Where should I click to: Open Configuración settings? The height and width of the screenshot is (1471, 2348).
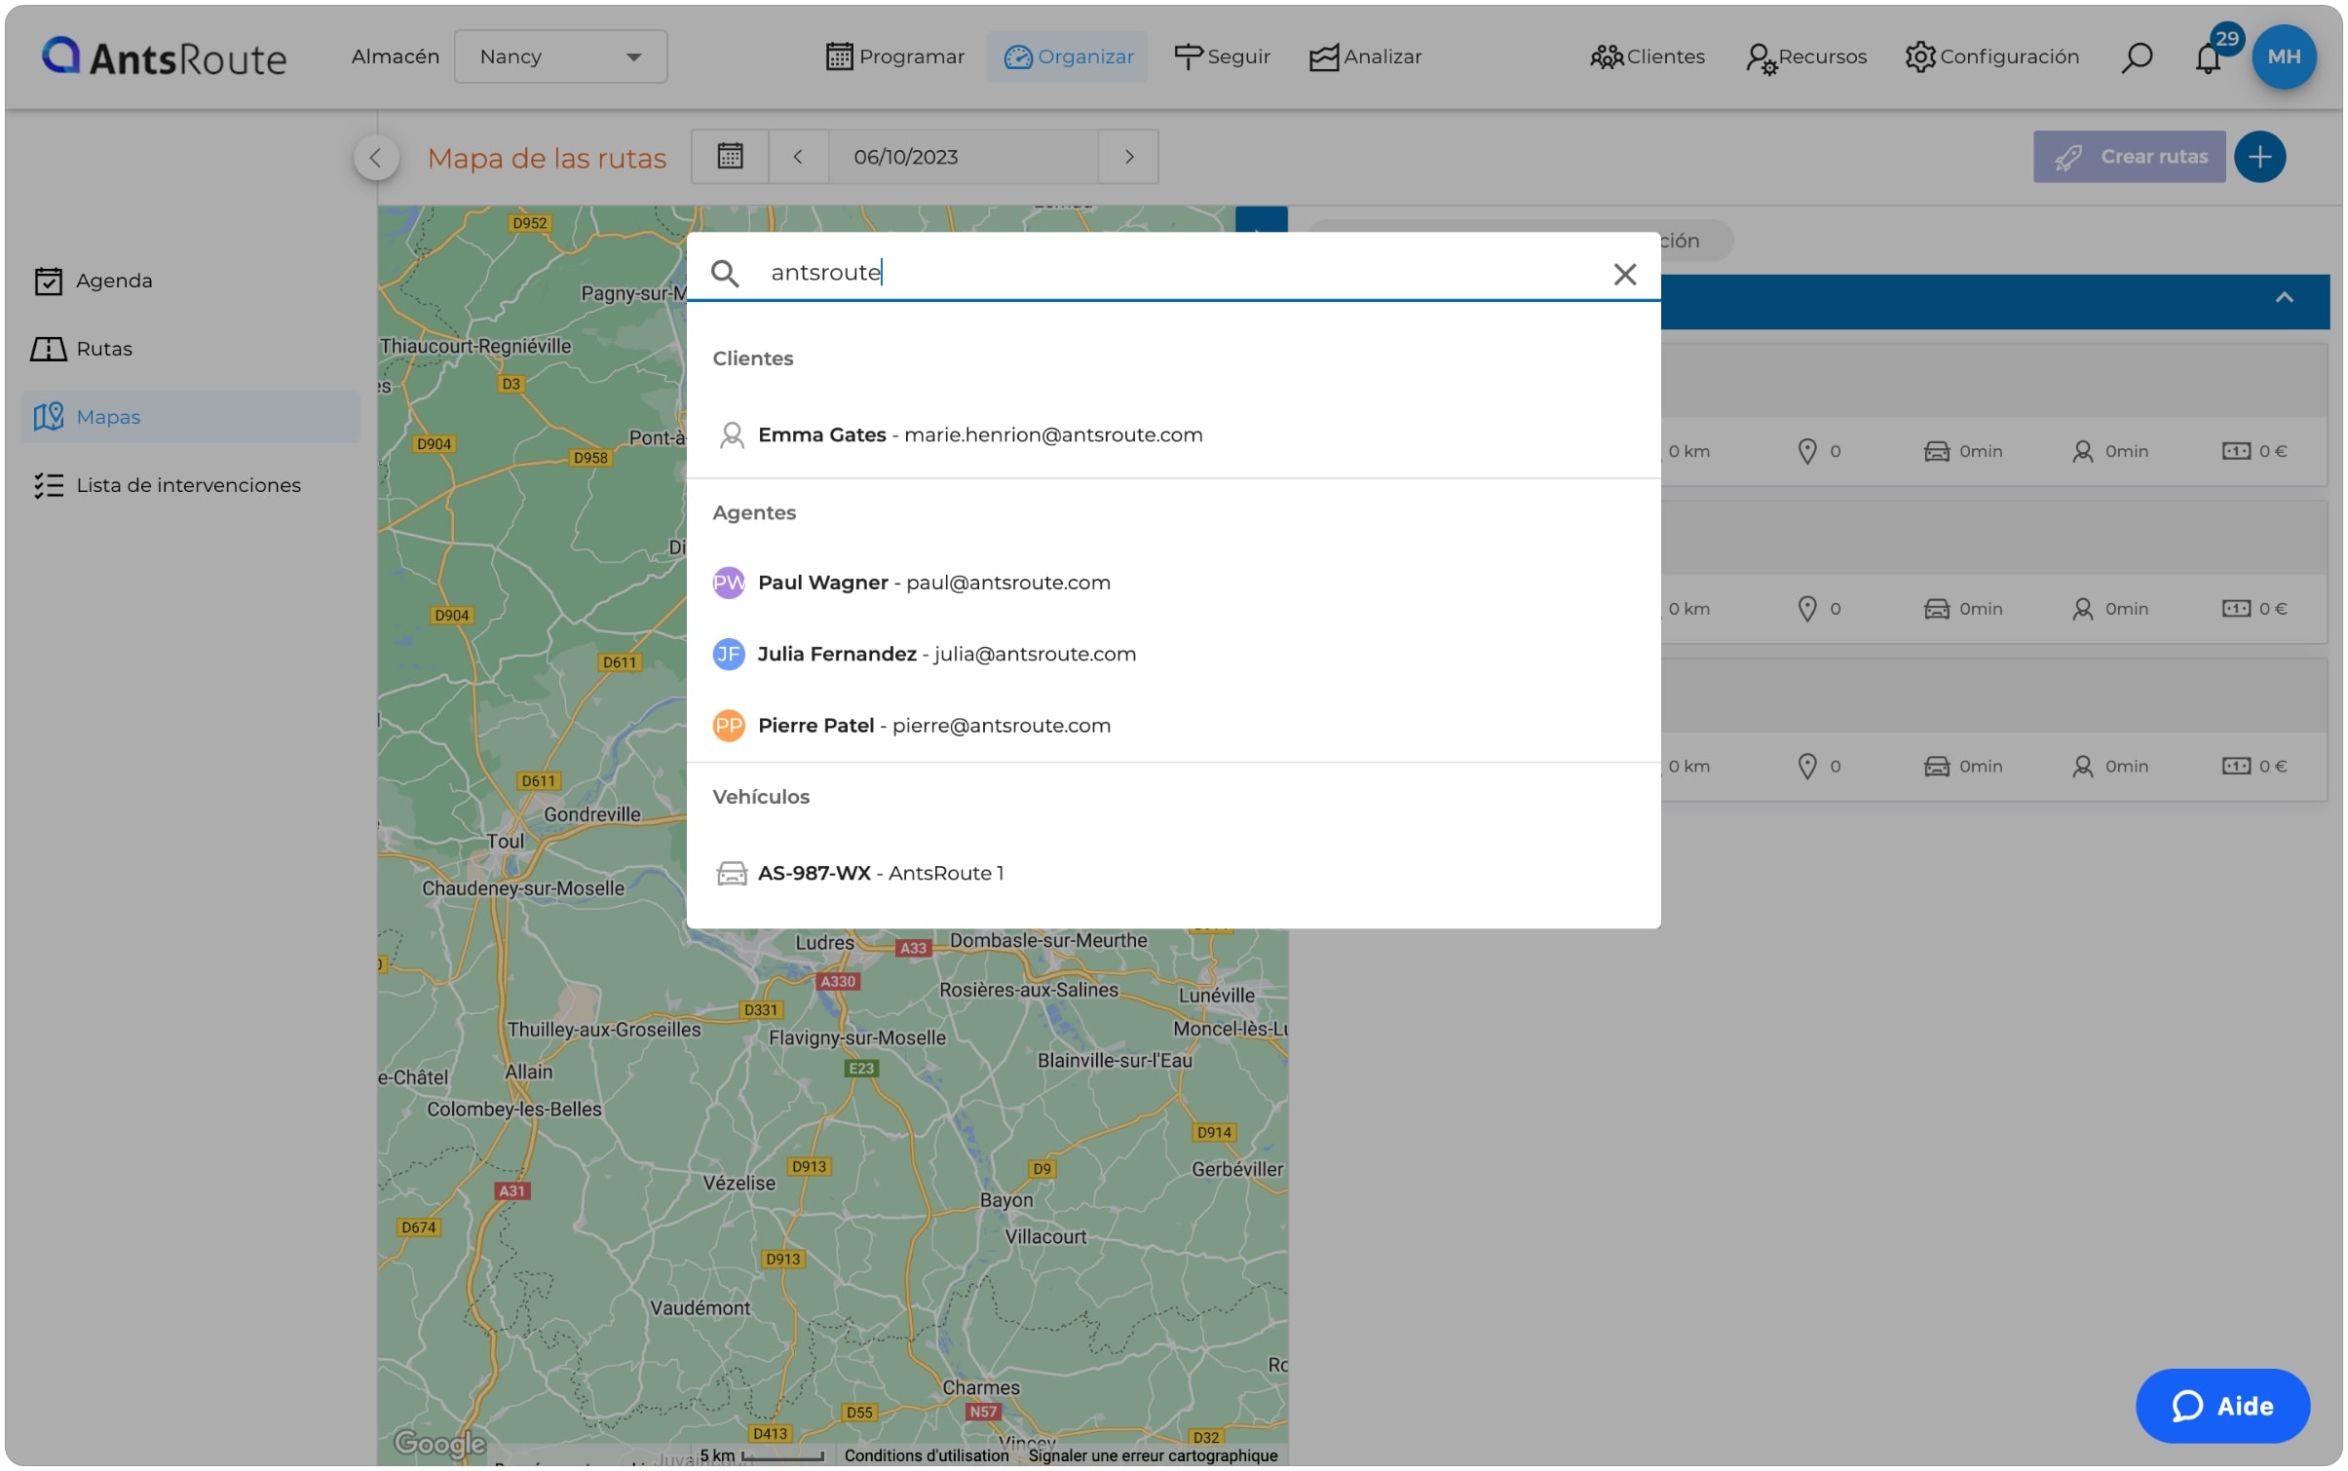(1991, 57)
